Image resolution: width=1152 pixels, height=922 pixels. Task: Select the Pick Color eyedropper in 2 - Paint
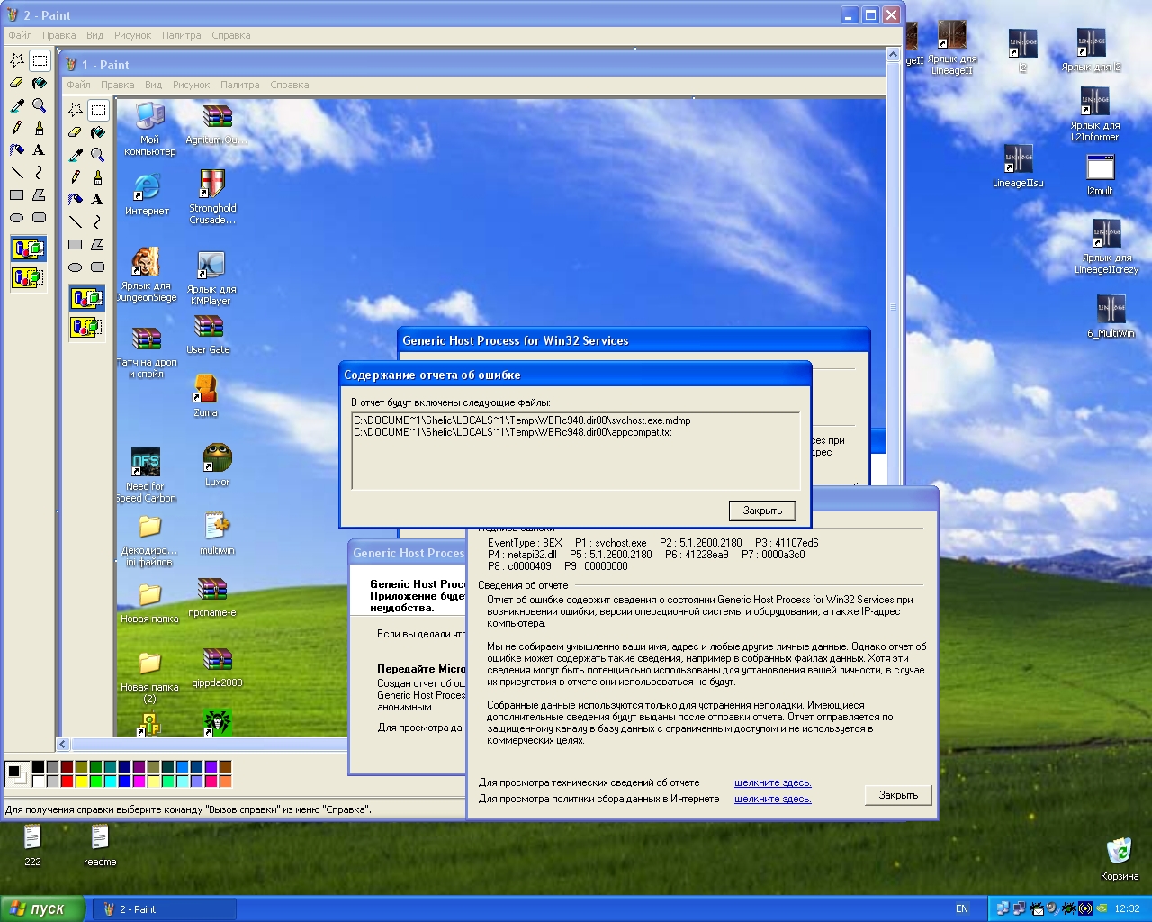pyautogui.click(x=17, y=105)
